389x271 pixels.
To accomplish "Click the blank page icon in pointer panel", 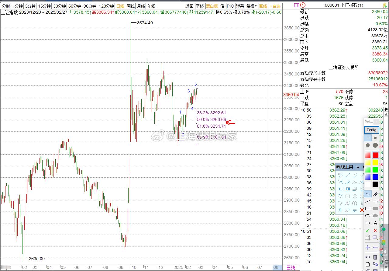I will pyautogui.click(x=368, y=264).
